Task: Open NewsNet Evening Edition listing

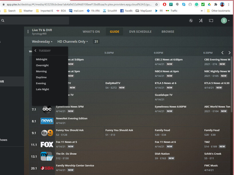Action: [x=143, y=121]
